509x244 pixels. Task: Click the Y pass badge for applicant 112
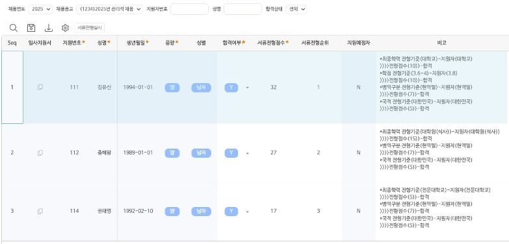click(x=231, y=153)
